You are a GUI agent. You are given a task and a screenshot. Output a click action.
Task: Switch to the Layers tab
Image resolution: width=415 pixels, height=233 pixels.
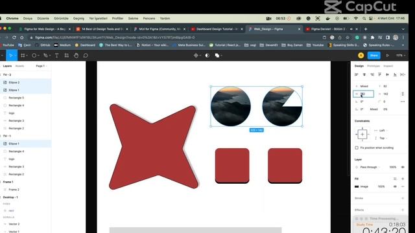(7, 66)
